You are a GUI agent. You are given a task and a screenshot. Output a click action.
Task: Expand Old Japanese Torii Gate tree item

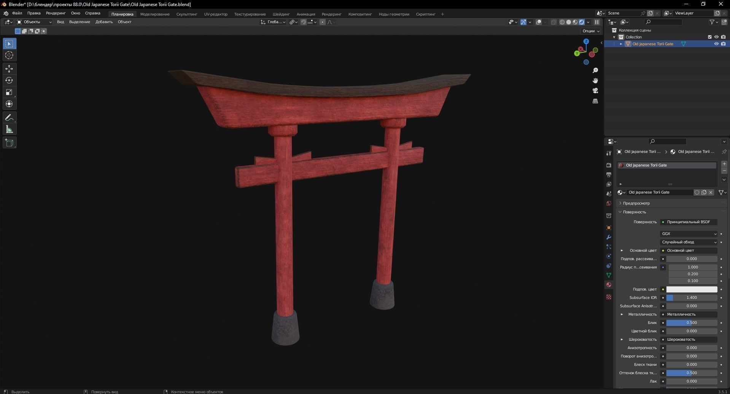click(621, 44)
